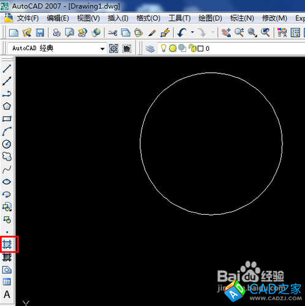
Task: Select the Polygon tool
Action: click(x=7, y=106)
